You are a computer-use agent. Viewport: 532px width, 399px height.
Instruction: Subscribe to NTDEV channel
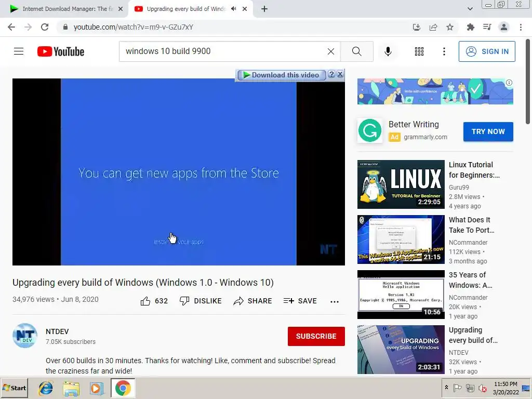pyautogui.click(x=316, y=336)
